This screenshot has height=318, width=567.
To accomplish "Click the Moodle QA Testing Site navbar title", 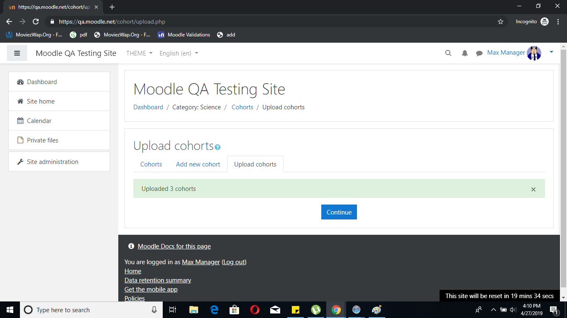I will click(76, 53).
